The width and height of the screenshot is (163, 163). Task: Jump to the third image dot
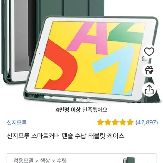pyautogui.click(x=88, y=99)
